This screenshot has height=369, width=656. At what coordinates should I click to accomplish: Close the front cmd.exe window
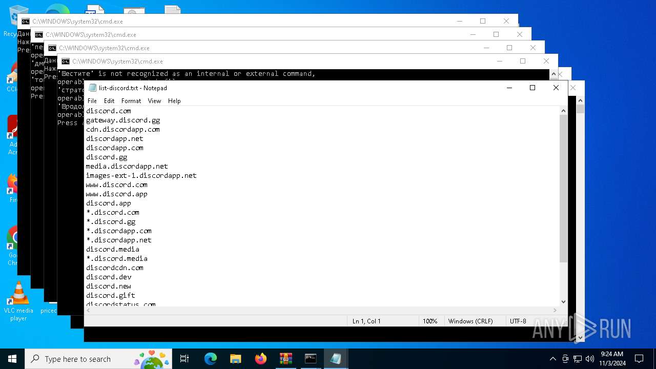pos(546,61)
